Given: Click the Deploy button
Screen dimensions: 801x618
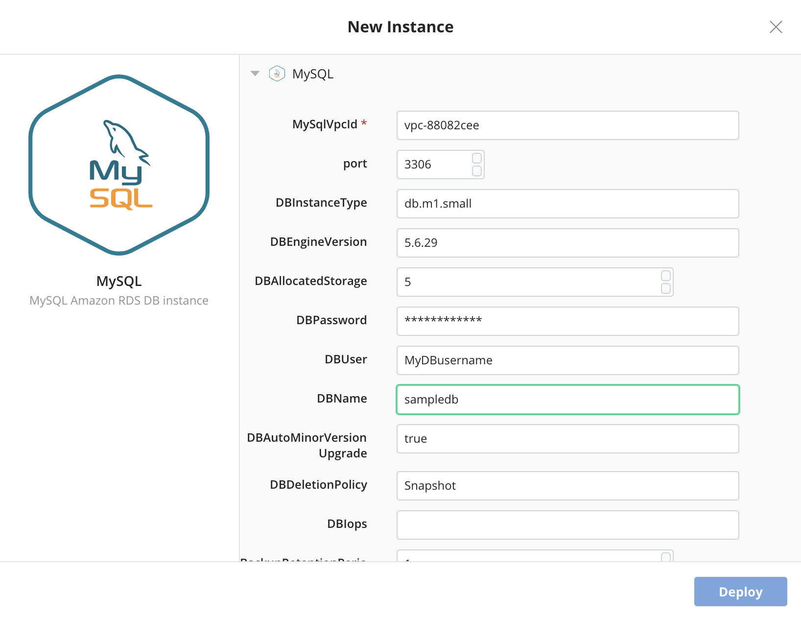Looking at the screenshot, I should pyautogui.click(x=740, y=592).
